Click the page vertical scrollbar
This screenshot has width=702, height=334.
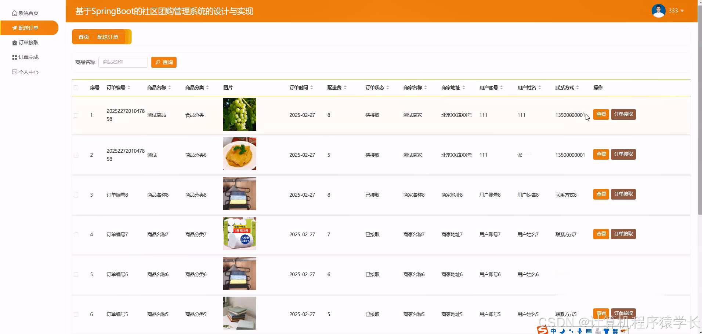pos(700,110)
